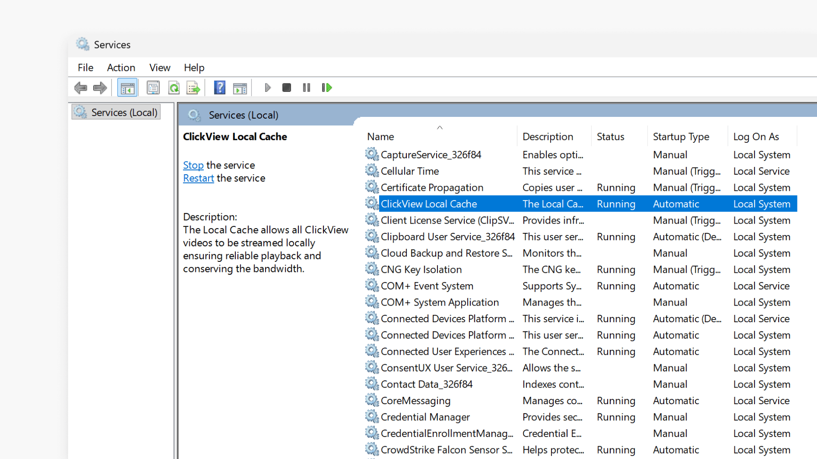Toggle Show/Hide Console Tree button
Image resolution: width=817 pixels, height=459 pixels.
pos(127,88)
